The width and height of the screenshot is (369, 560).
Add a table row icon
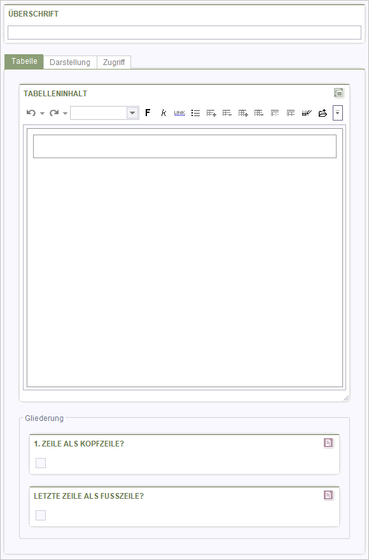[x=212, y=114]
